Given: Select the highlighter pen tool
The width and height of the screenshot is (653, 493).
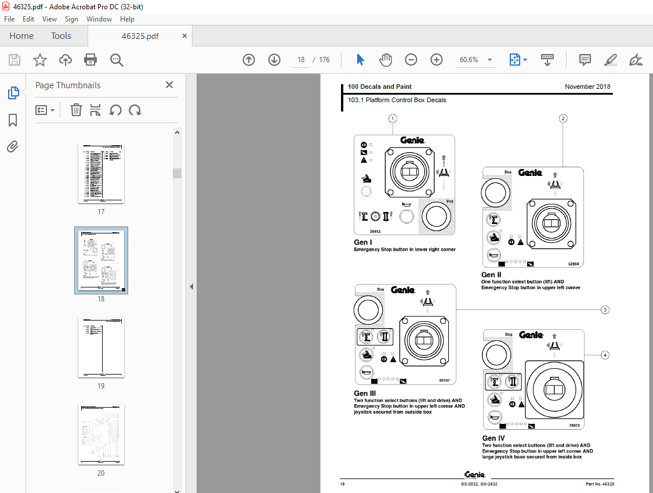Looking at the screenshot, I should 610,60.
